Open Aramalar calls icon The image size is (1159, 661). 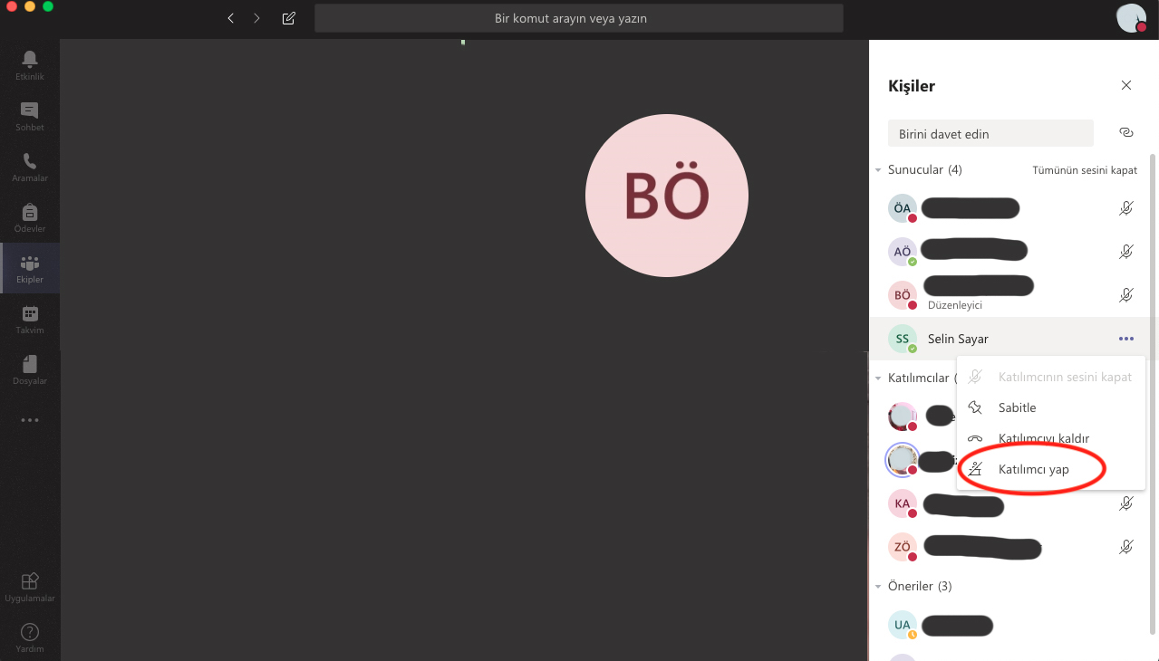point(29,166)
